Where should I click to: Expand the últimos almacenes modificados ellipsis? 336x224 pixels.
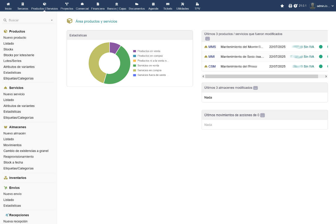point(255,88)
